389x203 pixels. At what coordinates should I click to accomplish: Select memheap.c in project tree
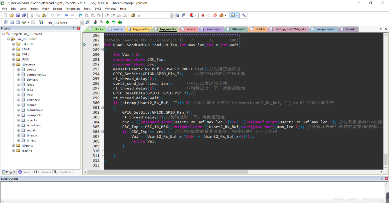pos(35,110)
